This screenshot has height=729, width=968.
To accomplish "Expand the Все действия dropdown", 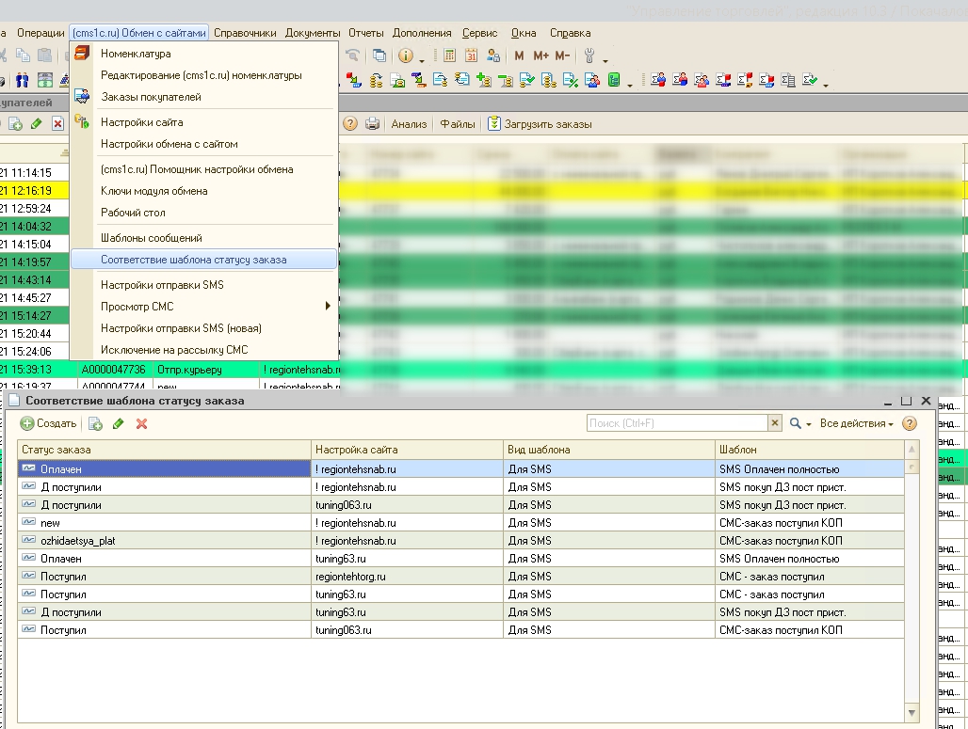I will [x=856, y=424].
